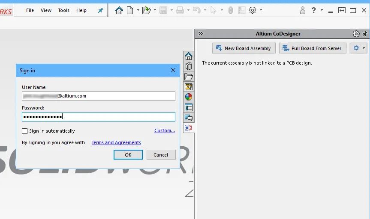
Task: Open the Terms and Agreements link
Action: pos(116,142)
